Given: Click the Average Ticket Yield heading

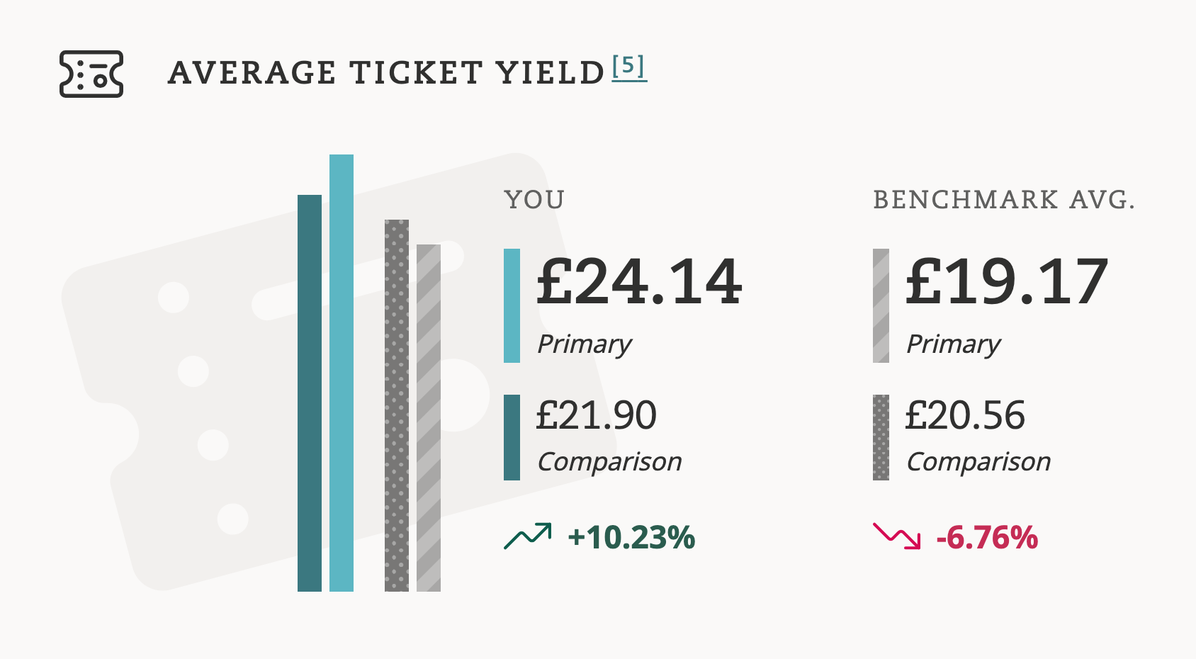Looking at the screenshot, I should pos(386,73).
